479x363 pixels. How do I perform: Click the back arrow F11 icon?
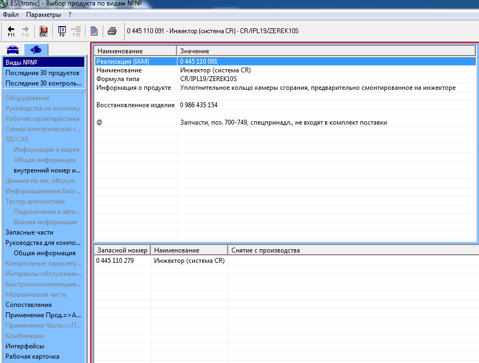[x=11, y=30]
